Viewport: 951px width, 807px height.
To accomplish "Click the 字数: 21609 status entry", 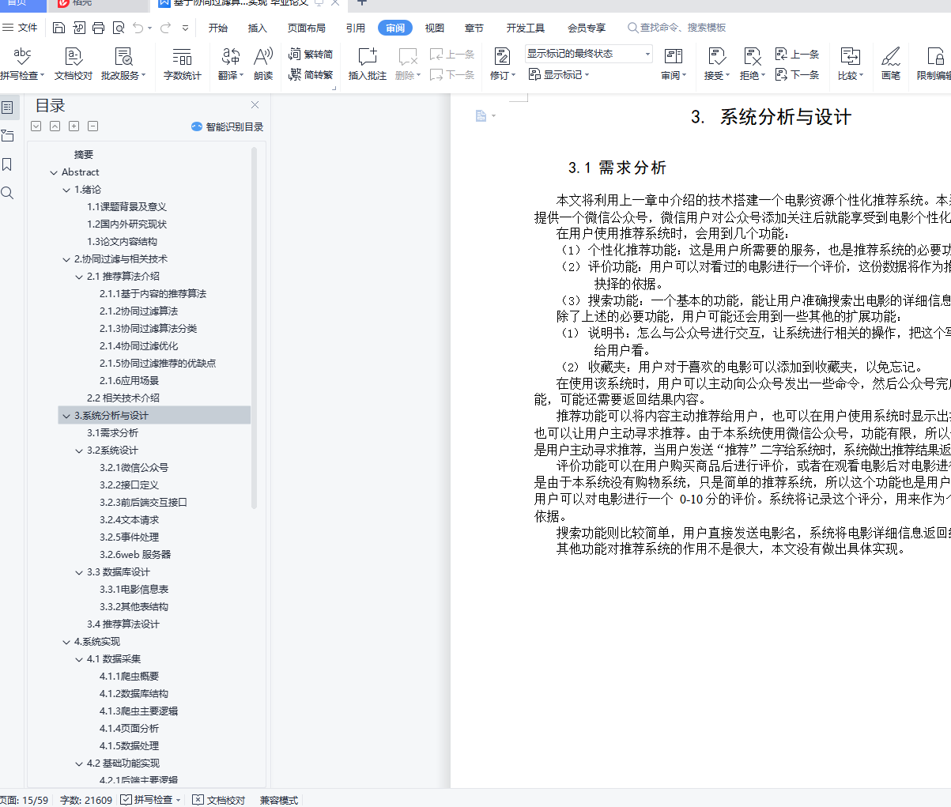I will (85, 800).
